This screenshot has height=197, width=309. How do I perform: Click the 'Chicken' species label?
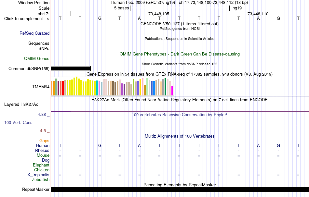pyautogui.click(x=42, y=170)
